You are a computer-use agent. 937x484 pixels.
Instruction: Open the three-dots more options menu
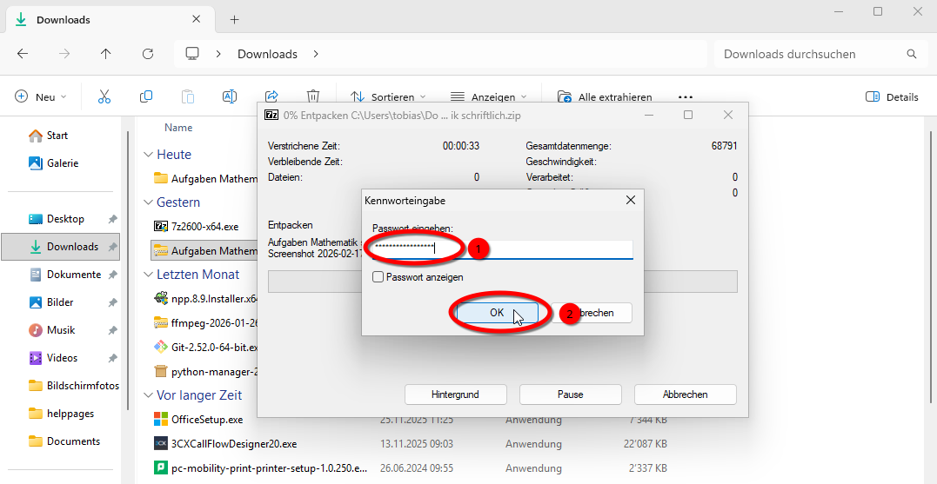pyautogui.click(x=686, y=97)
